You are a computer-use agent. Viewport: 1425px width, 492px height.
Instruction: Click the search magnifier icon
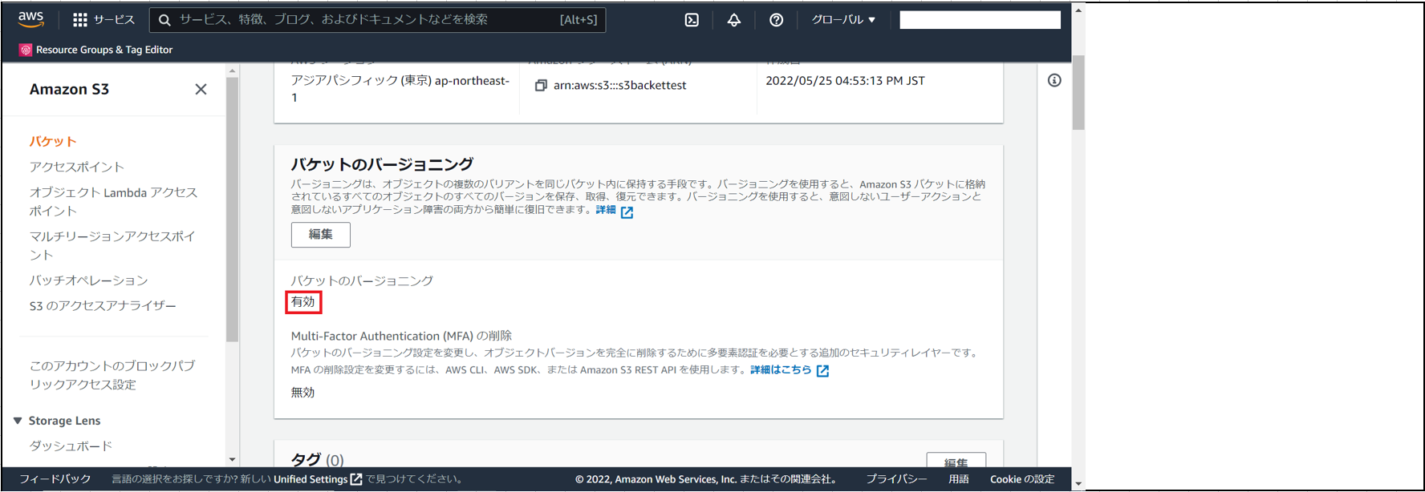click(x=164, y=20)
